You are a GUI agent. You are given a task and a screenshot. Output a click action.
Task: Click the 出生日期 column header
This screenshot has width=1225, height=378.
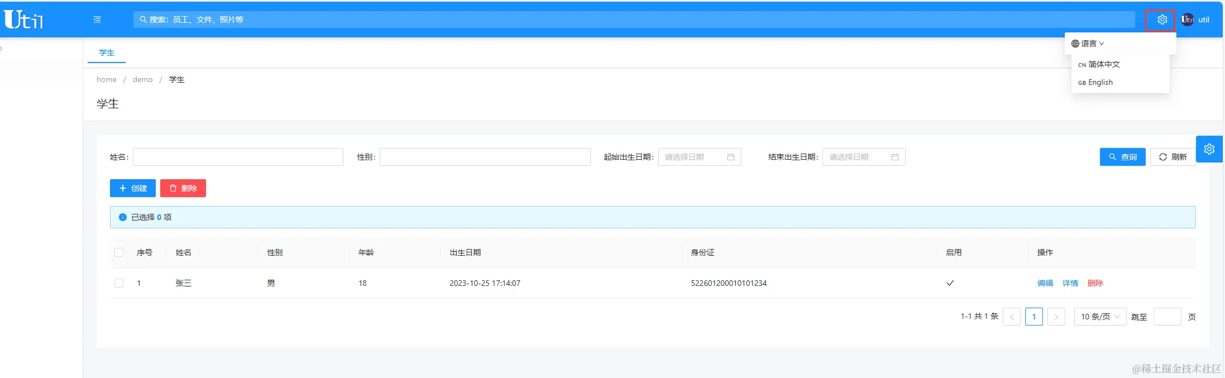[x=465, y=252]
